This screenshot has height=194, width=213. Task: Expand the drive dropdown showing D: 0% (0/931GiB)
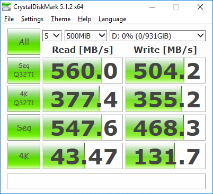[x=157, y=36]
